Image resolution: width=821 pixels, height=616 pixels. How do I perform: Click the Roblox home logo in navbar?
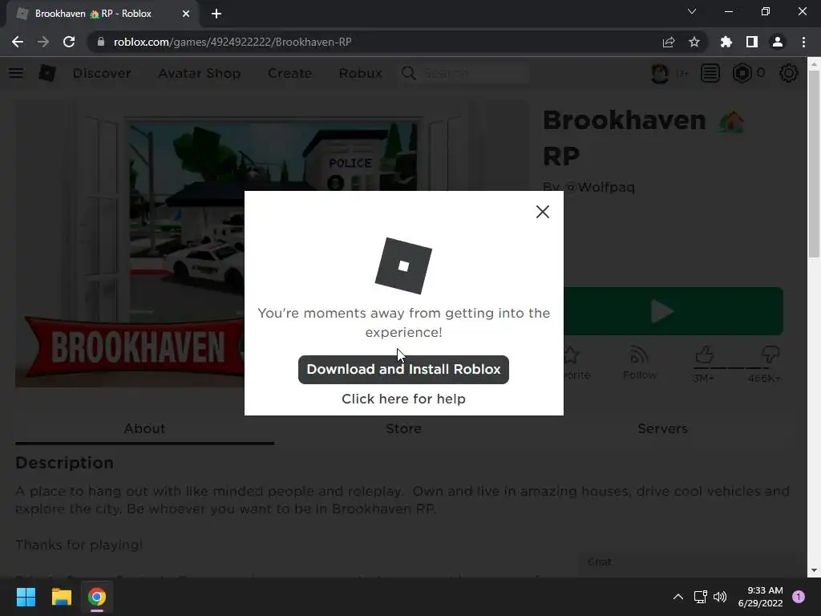pos(47,73)
